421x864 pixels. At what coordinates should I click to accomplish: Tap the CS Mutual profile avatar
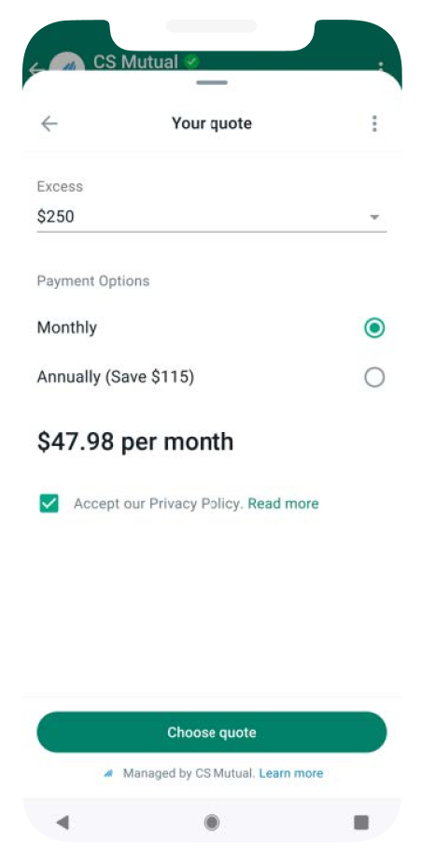pos(66,66)
